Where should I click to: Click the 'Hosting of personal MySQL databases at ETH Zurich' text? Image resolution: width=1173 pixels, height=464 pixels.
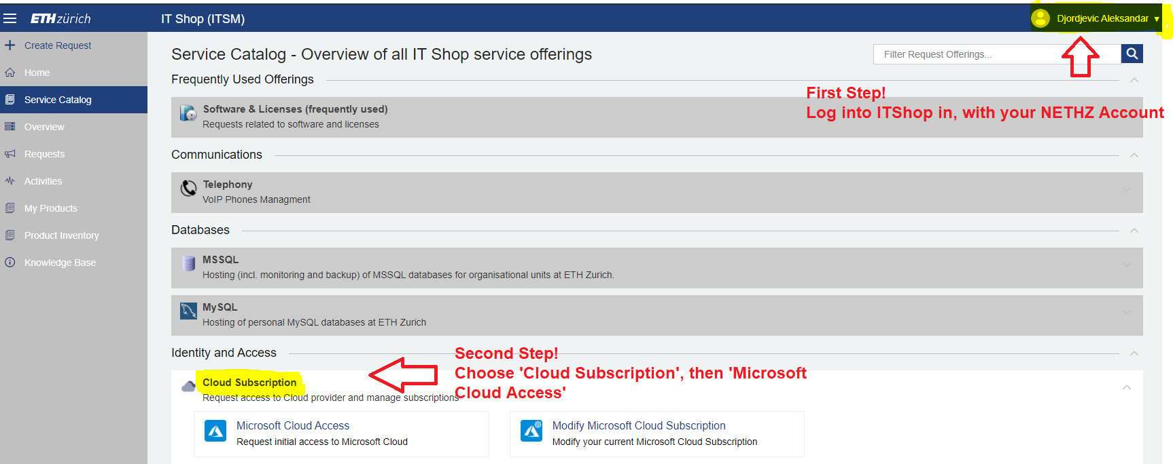314,322
